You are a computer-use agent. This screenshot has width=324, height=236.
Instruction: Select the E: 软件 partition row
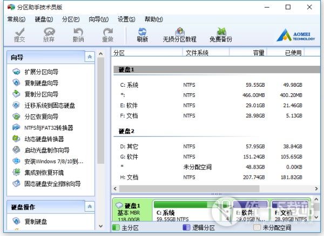coord(216,106)
